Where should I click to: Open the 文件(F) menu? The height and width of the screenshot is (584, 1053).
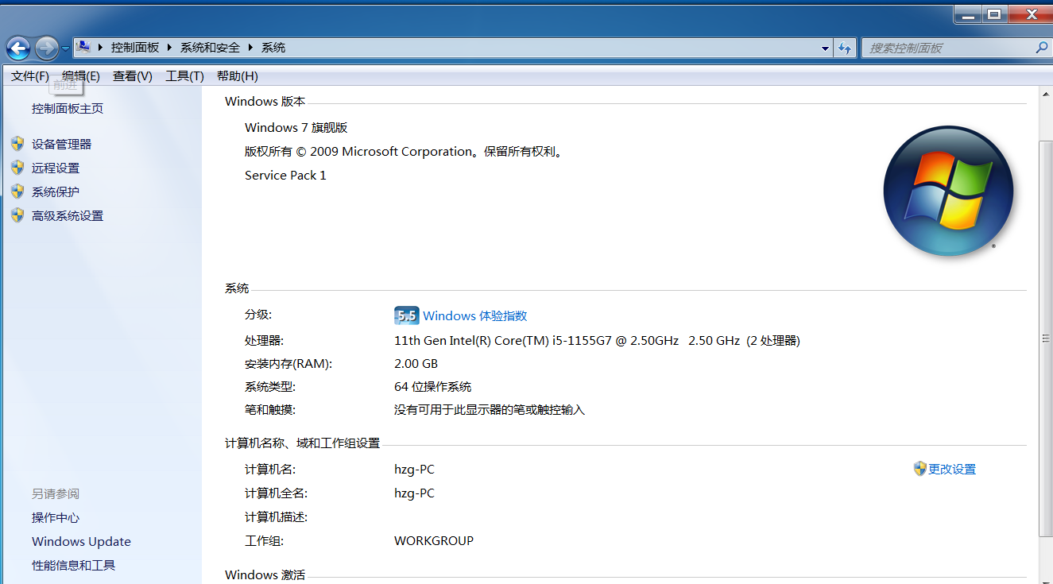(x=30, y=76)
